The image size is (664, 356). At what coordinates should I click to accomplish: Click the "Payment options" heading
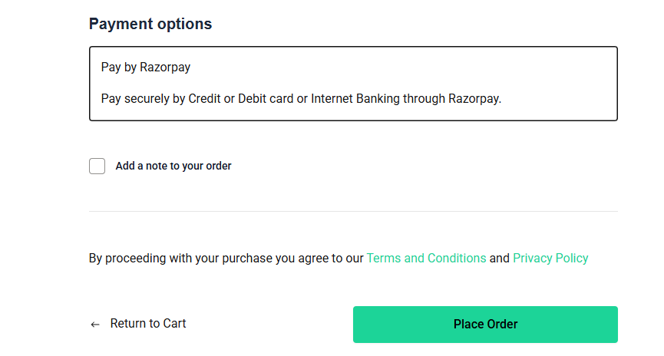pyautogui.click(x=150, y=24)
